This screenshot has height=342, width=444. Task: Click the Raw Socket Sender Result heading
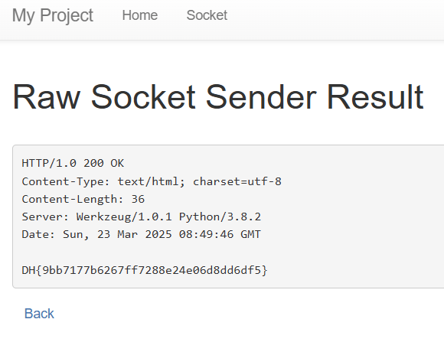218,97
